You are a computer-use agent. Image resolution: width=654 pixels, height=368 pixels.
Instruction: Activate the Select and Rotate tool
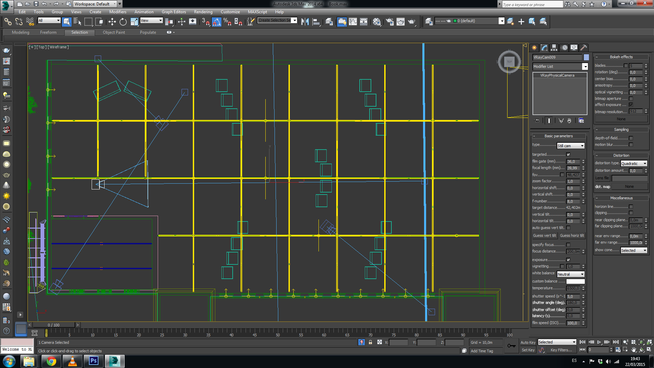click(123, 22)
